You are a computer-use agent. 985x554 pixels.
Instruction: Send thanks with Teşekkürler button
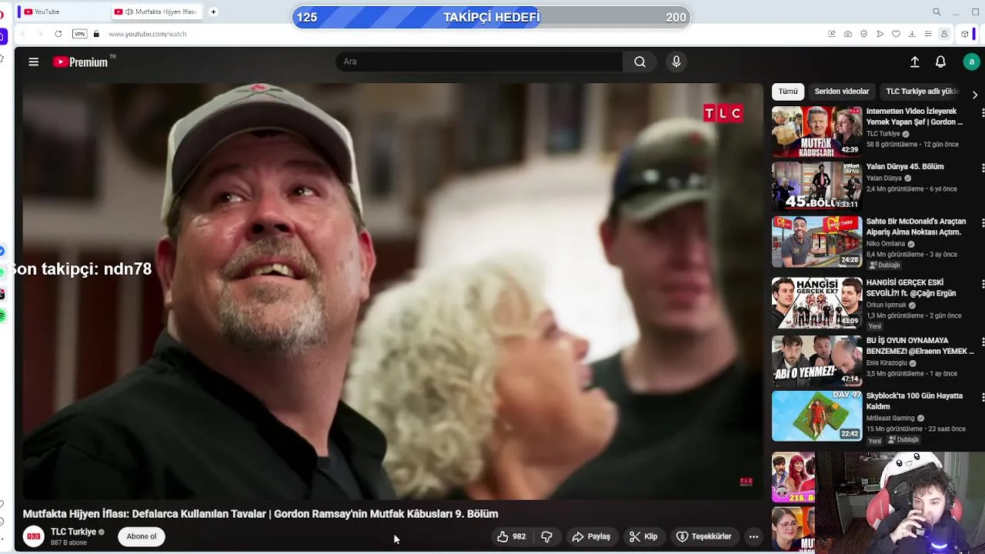coord(704,536)
